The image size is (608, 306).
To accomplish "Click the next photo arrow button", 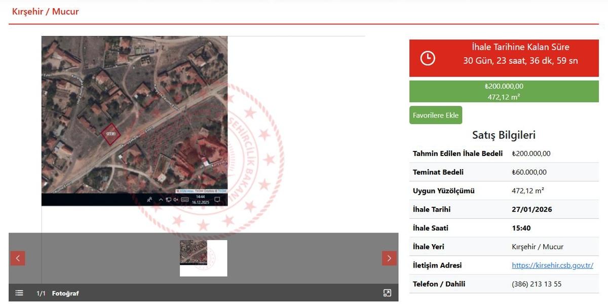I will coord(389,258).
